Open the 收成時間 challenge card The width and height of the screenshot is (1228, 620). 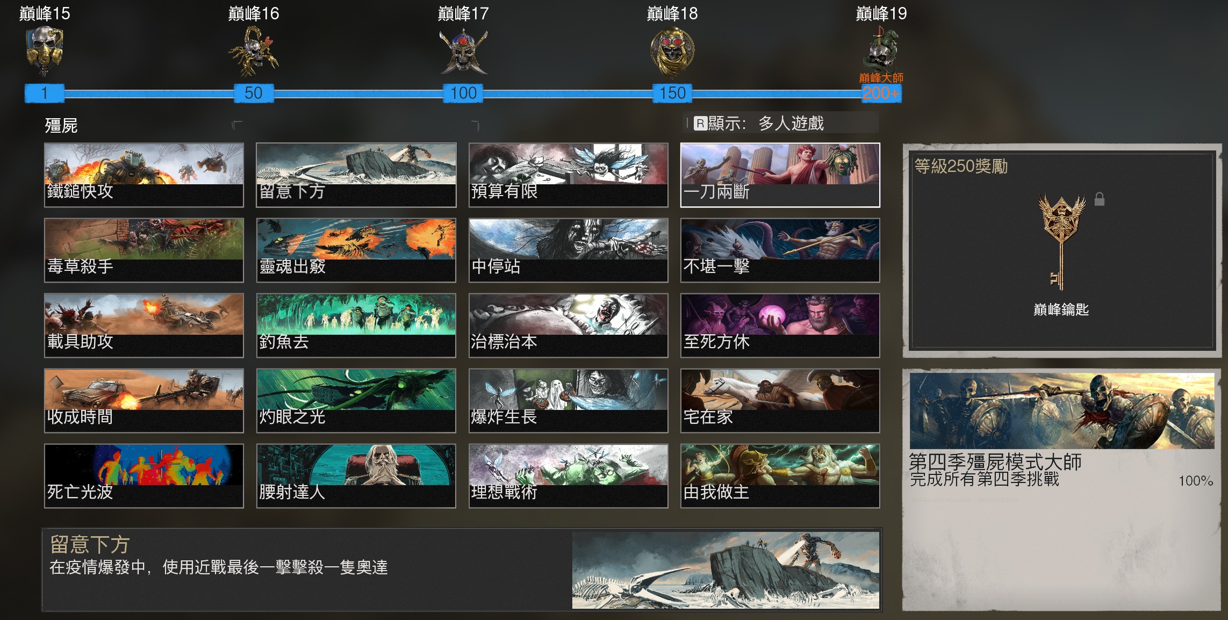pos(144,400)
